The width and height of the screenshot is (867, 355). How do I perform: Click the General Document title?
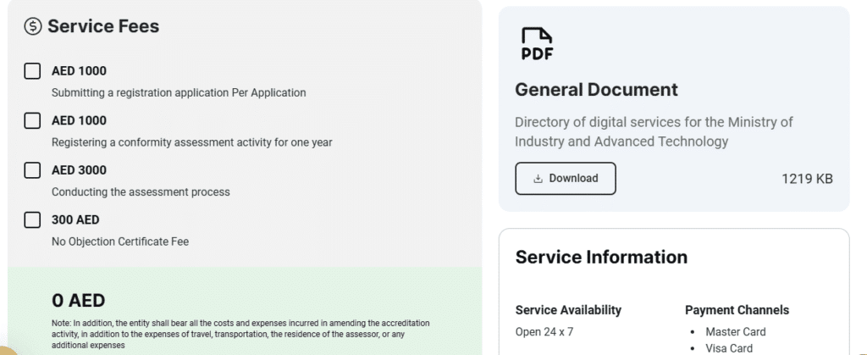596,89
